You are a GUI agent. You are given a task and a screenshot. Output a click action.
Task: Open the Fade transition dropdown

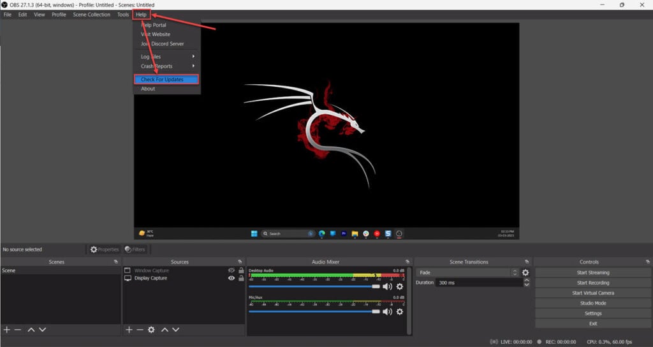(x=468, y=272)
